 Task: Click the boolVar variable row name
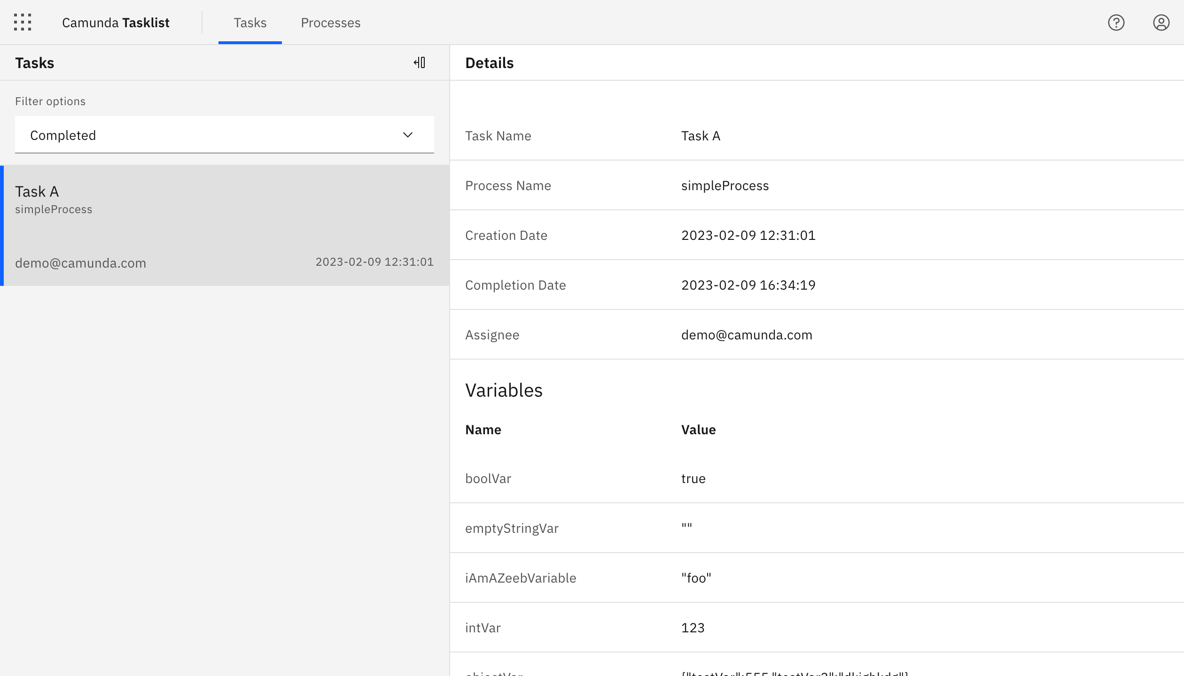pos(488,478)
